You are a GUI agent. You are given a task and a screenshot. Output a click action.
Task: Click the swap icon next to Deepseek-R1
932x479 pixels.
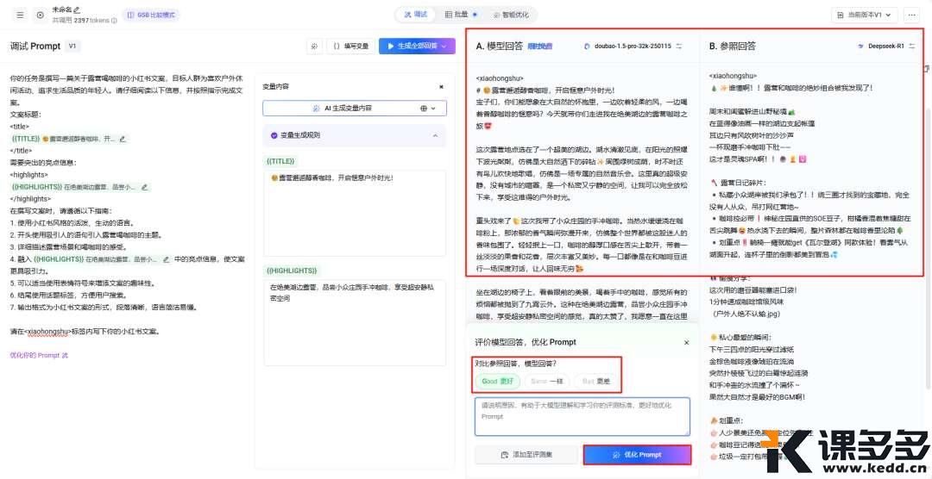tap(912, 46)
